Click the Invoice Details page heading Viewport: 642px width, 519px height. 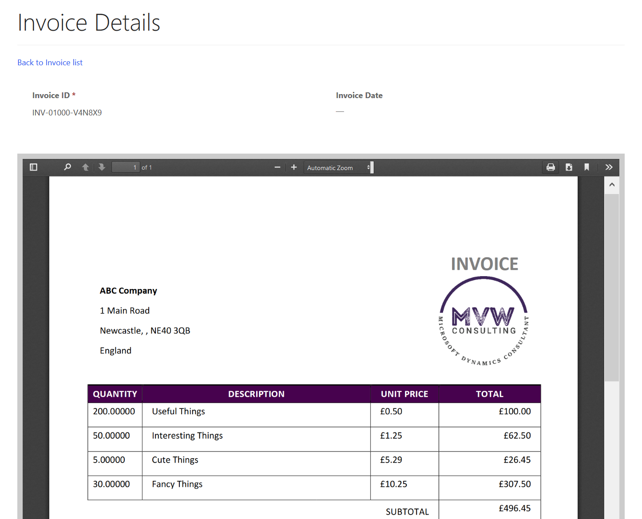tap(89, 22)
